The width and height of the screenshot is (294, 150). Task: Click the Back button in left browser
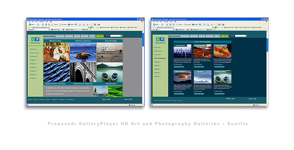click(x=30, y=24)
